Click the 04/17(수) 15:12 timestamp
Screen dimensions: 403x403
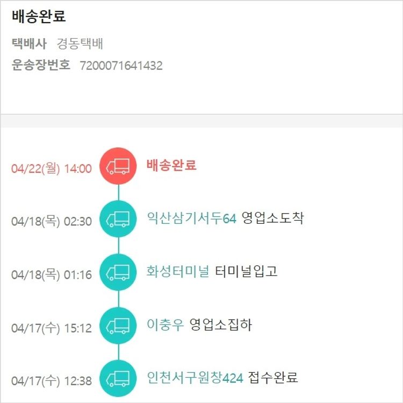[x=52, y=328]
